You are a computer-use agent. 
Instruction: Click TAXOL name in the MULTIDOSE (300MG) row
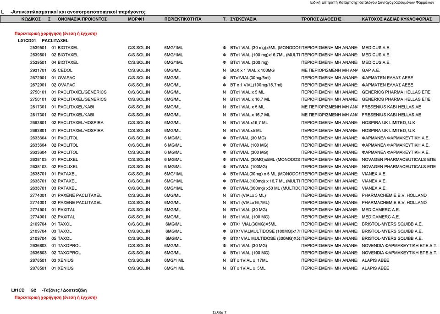point(65,238)
